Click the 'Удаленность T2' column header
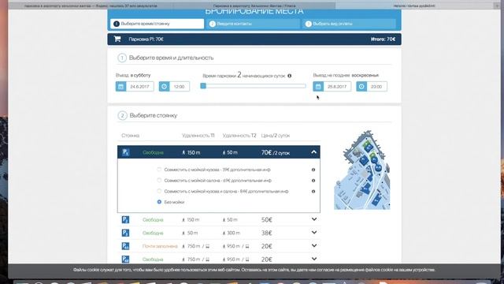504x284 pixels. [239, 136]
